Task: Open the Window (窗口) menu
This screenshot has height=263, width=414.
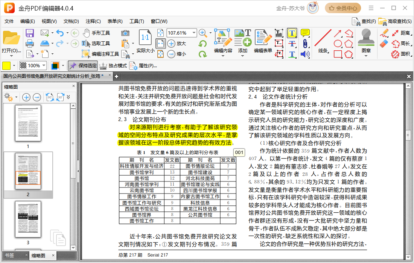Action: coord(159,21)
